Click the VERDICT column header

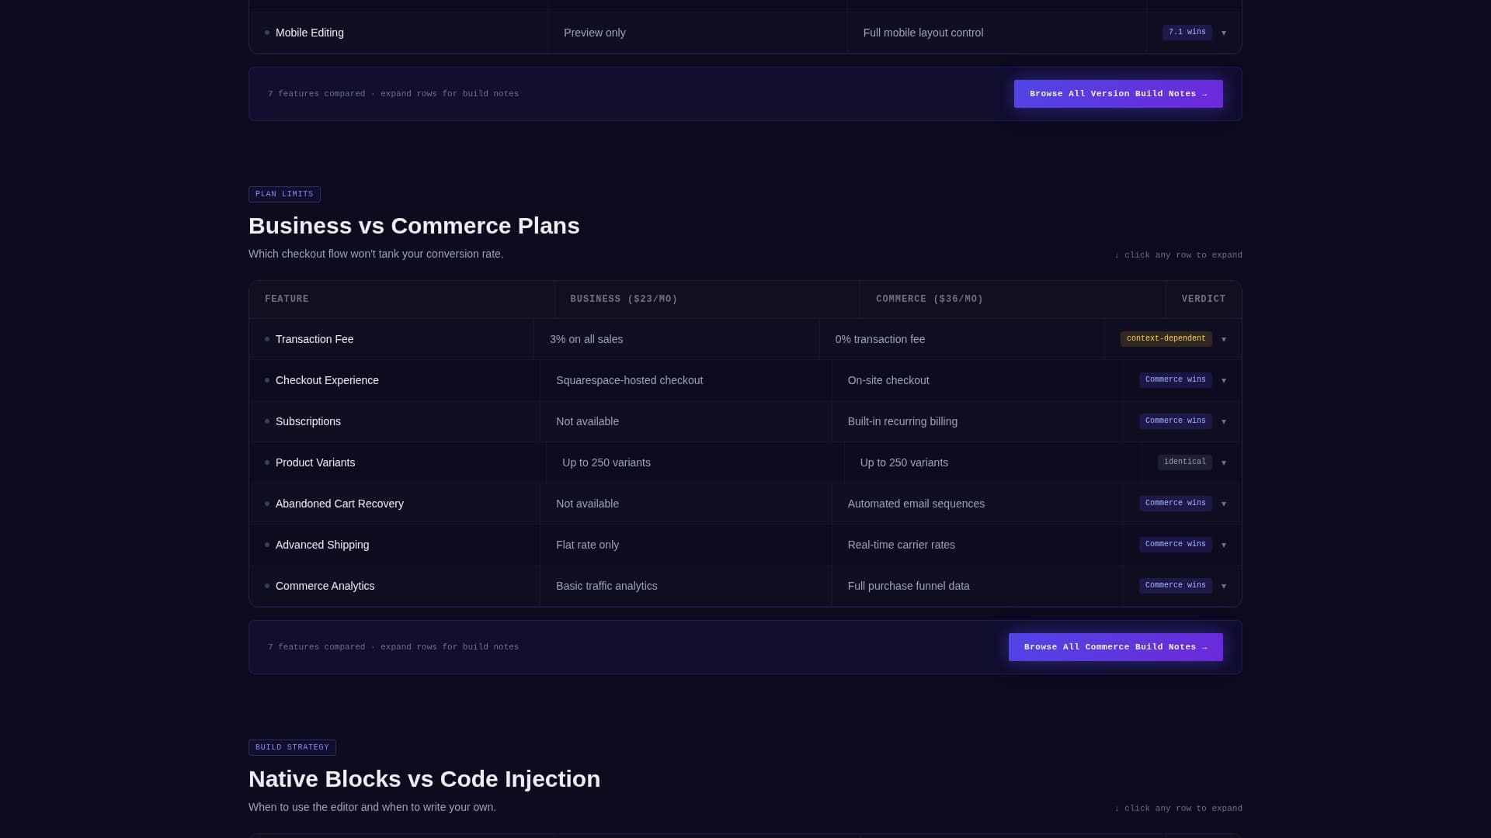[x=1204, y=300]
